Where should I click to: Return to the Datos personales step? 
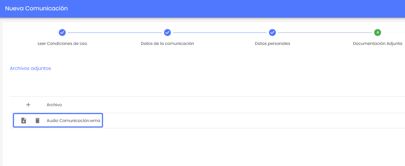pyautogui.click(x=272, y=44)
